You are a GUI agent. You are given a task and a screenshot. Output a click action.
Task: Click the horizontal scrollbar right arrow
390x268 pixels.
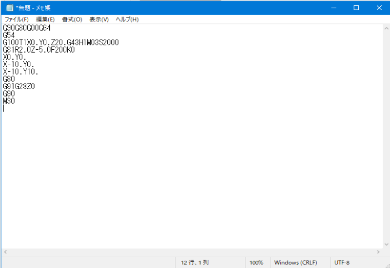378,252
